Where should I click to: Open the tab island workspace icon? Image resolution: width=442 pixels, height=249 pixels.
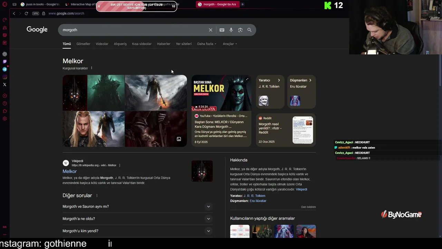pyautogui.click(x=15, y=4)
